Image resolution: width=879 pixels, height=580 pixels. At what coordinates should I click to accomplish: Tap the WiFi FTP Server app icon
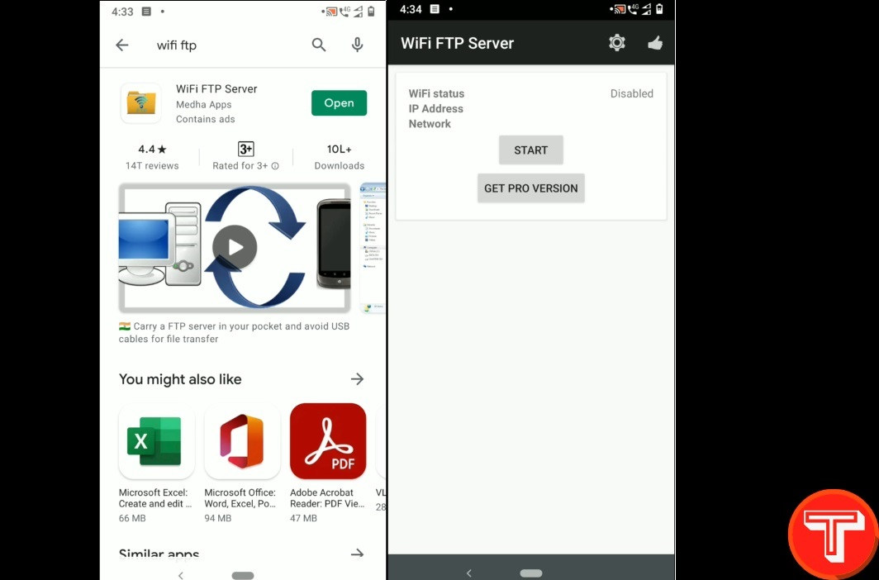click(140, 103)
